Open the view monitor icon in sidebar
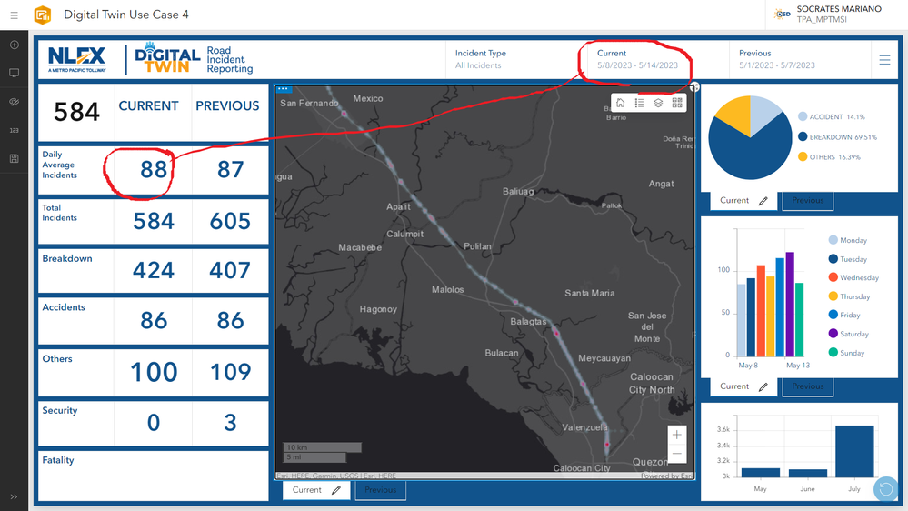This screenshot has height=511, width=908. click(x=15, y=73)
